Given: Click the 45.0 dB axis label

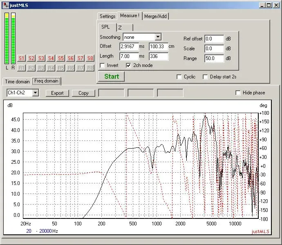Looking at the screenshot, I should 16,120.
